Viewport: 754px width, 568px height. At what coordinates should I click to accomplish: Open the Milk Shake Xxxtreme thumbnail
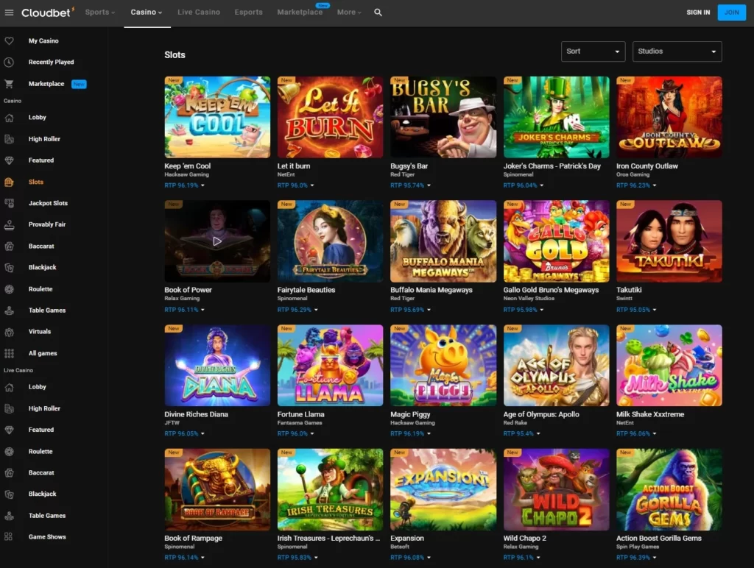click(x=669, y=365)
